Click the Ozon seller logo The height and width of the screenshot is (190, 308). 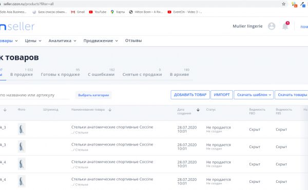[x=17, y=27]
